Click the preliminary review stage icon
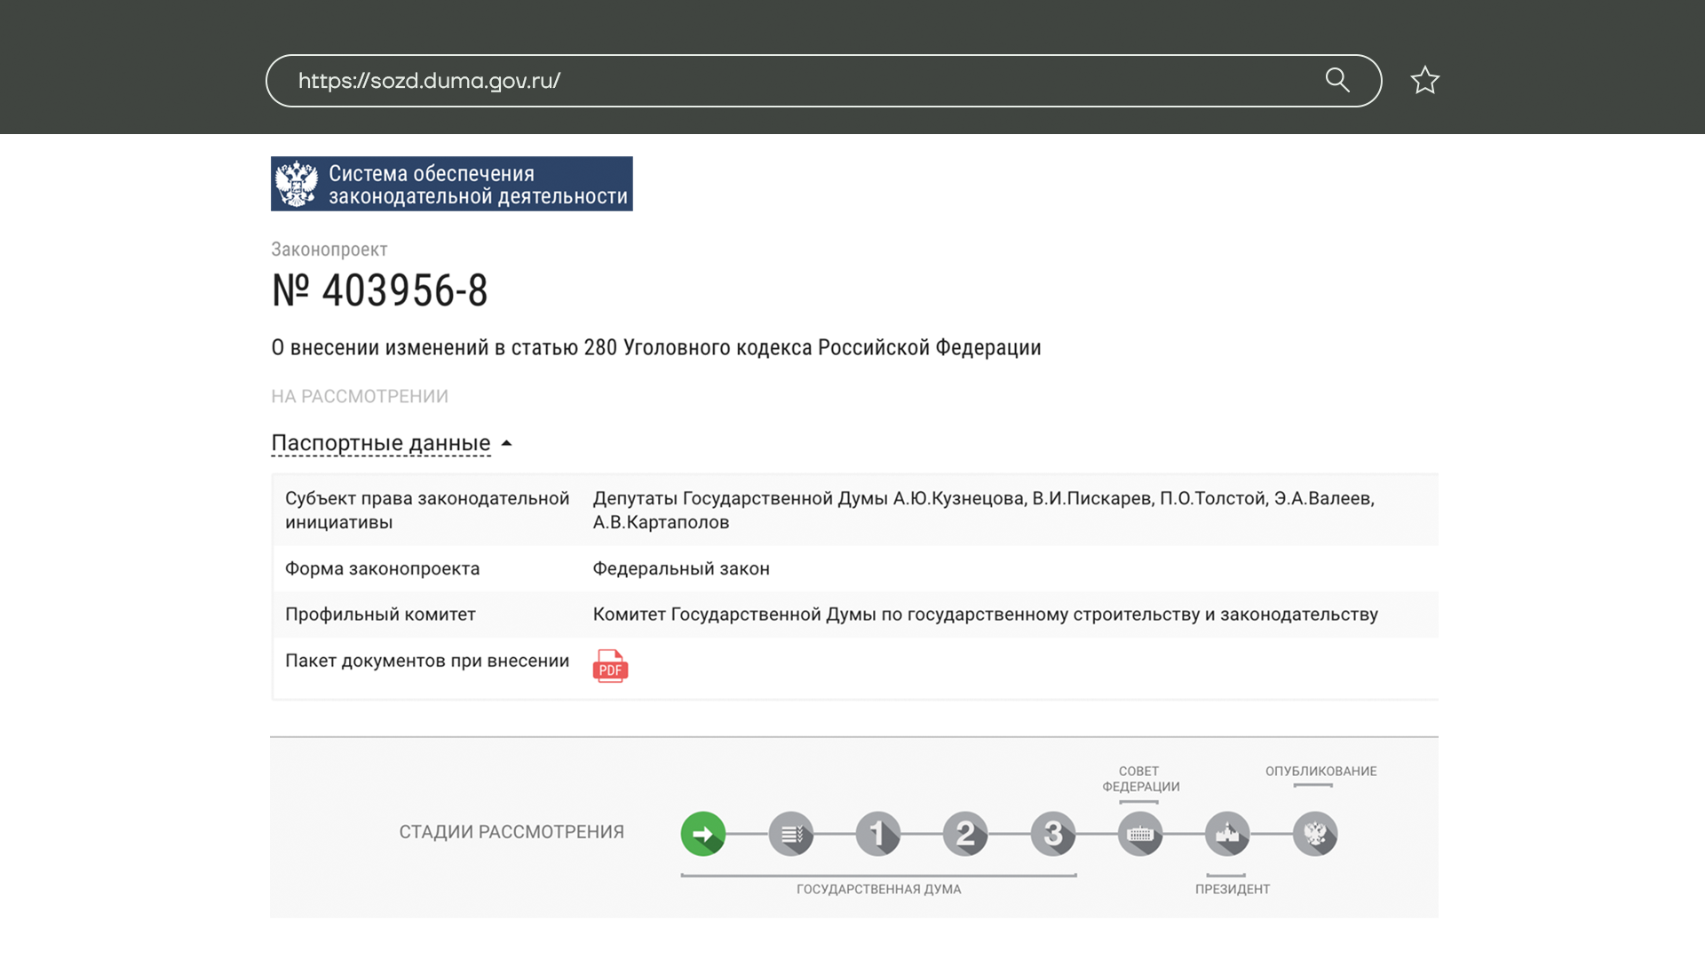The width and height of the screenshot is (1705, 959). point(790,834)
